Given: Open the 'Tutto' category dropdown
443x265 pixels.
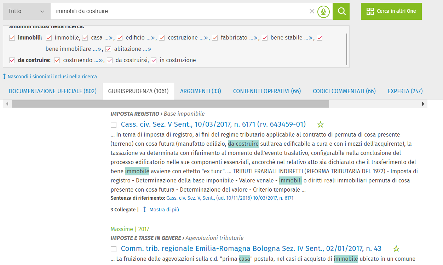Looking at the screenshot, I should [x=27, y=11].
